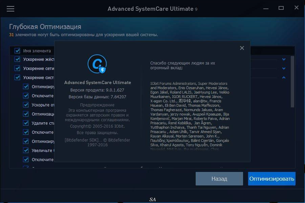Toggle the 'Имя элемента' select-all checkbox
The image size is (305, 203).
[x=17, y=51]
